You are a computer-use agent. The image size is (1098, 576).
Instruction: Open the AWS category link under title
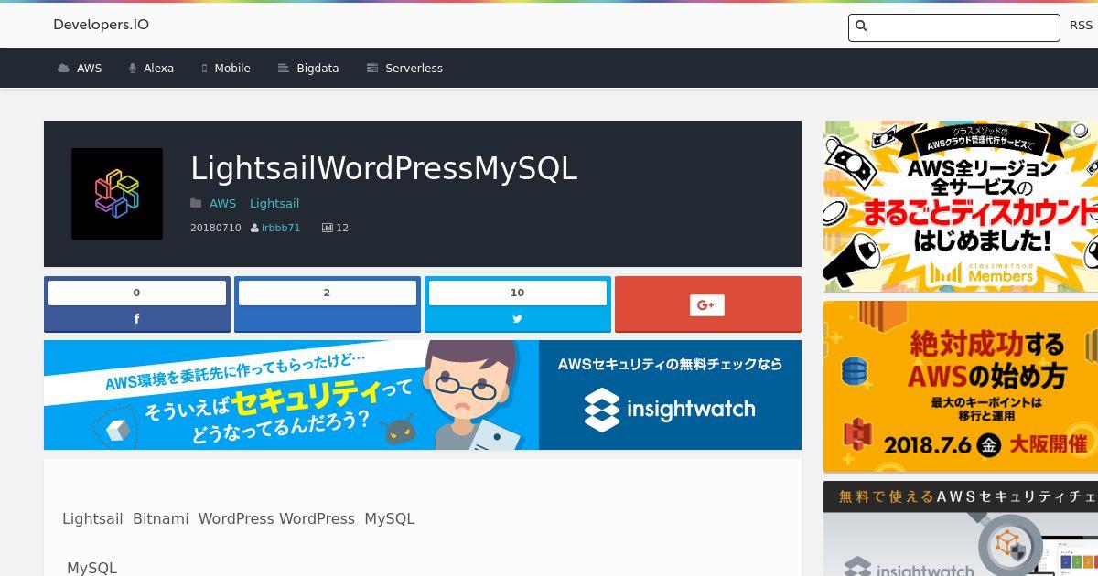[x=222, y=204]
